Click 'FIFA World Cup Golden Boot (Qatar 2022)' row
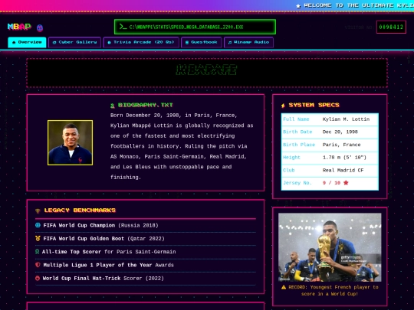 click(146, 239)
